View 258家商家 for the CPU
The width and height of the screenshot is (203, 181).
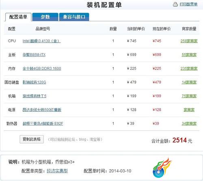click(189, 41)
